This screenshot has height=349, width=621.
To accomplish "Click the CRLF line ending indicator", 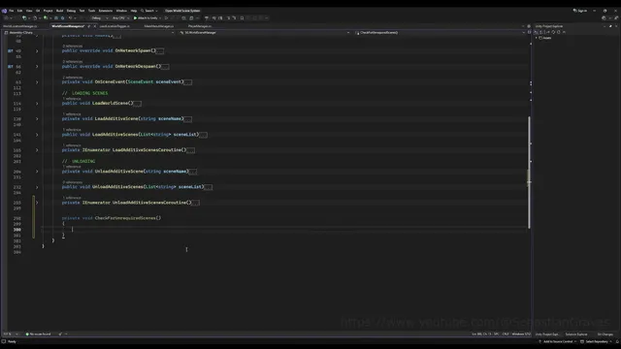I will click(x=506, y=333).
